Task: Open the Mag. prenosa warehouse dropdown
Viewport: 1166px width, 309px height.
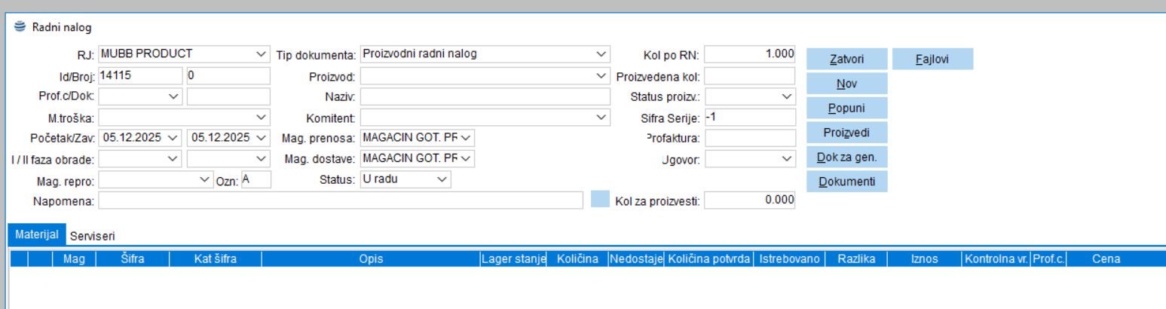Action: point(467,138)
